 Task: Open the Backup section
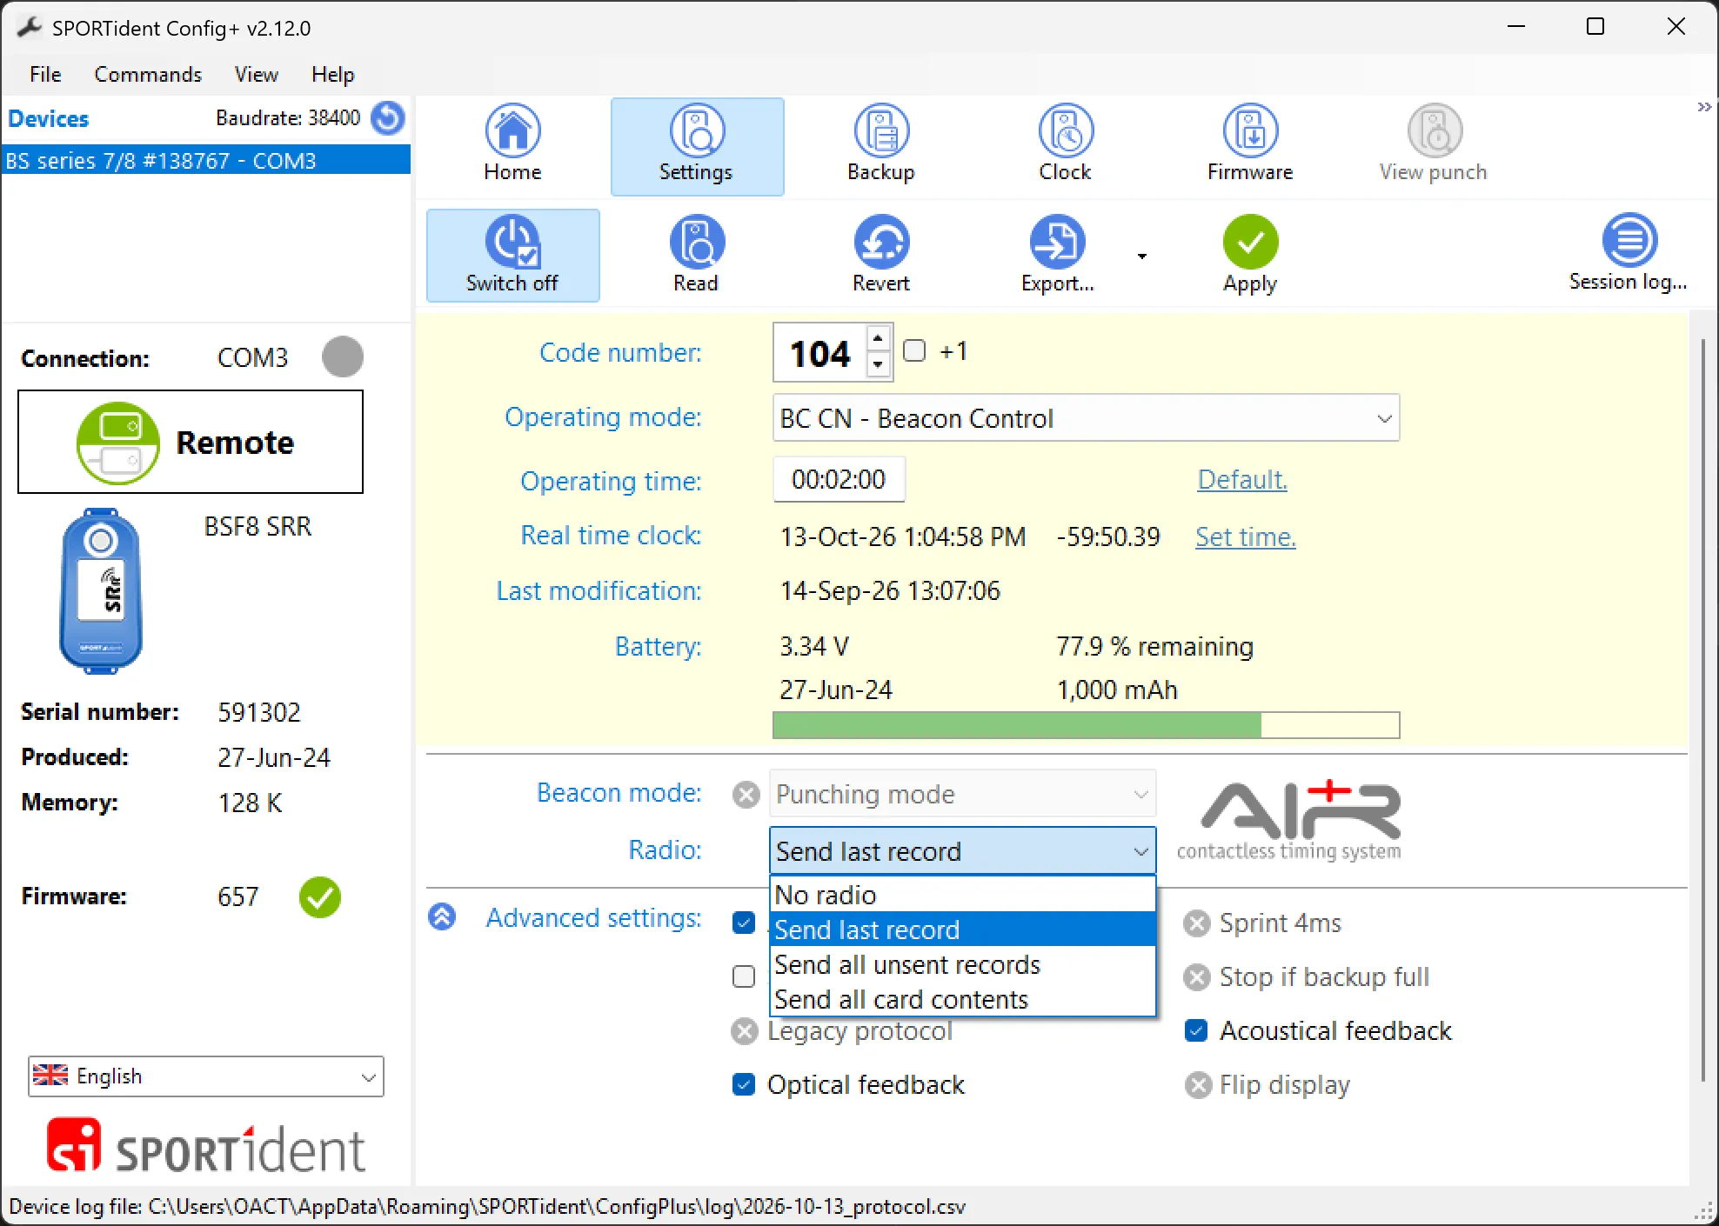coord(881,145)
